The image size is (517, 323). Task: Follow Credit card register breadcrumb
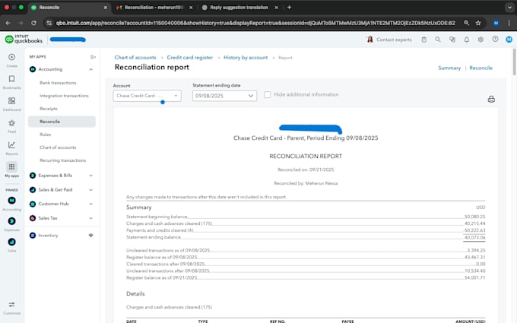click(x=189, y=57)
